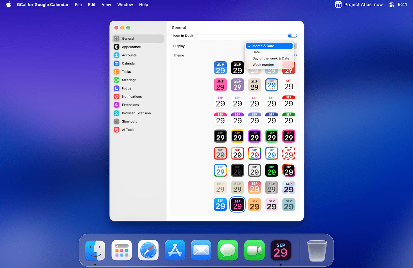Select the silver metallic icon theme
Image resolution: width=413 pixels, height=268 pixels.
[272, 187]
